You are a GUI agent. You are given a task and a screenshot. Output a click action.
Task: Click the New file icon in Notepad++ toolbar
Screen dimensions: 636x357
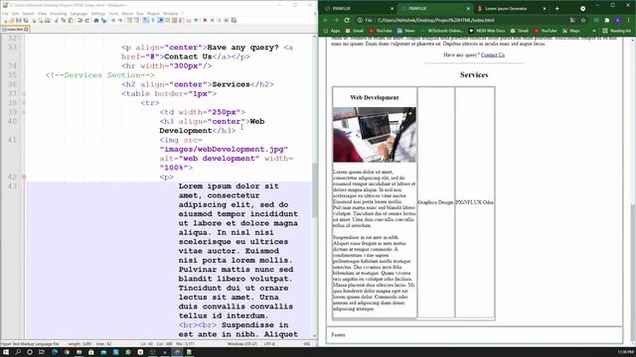tap(5, 20)
